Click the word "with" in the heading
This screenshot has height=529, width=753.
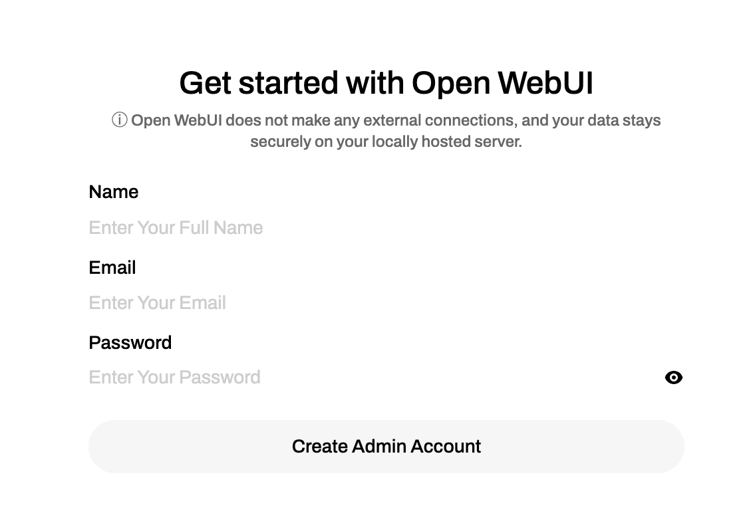(x=375, y=84)
